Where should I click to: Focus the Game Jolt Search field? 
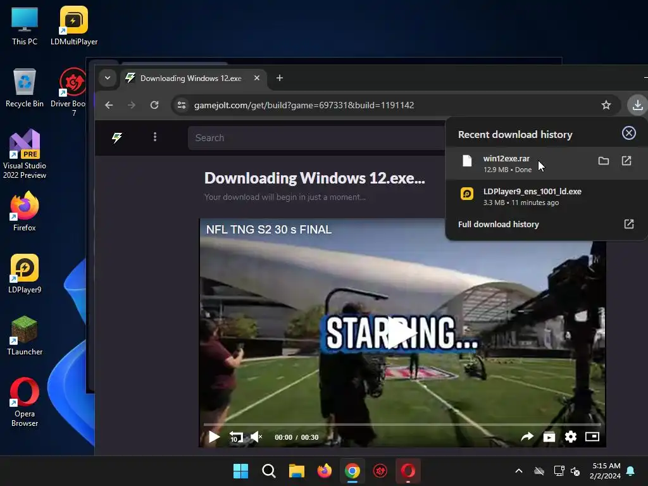pos(316,137)
